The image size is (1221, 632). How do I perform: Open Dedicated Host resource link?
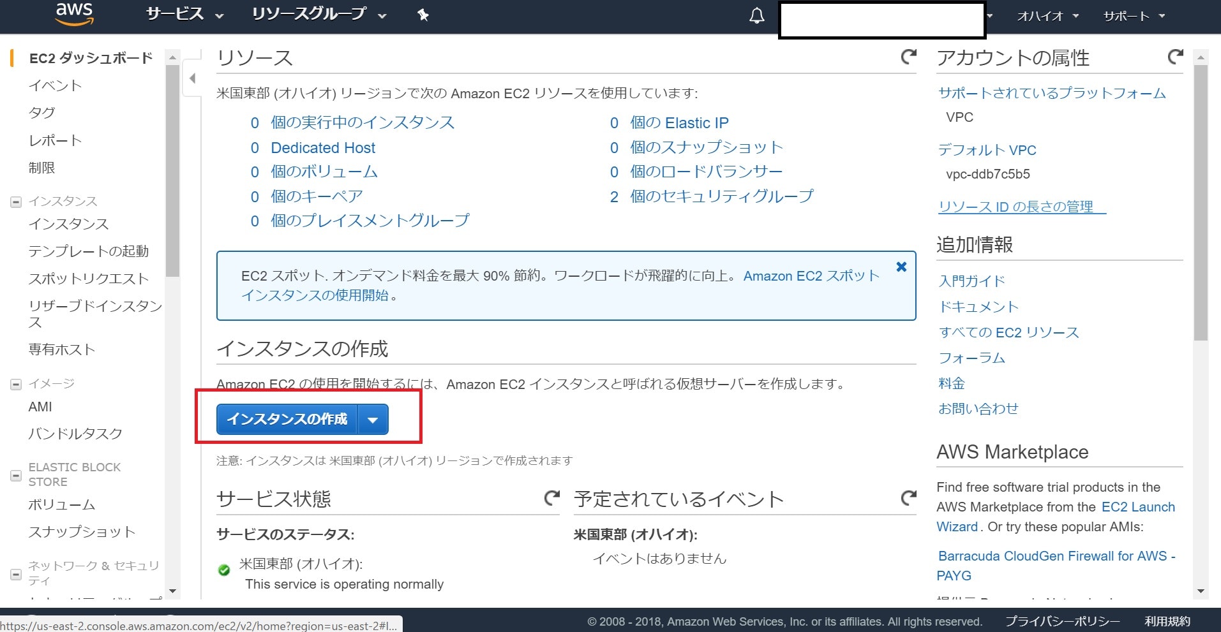pos(323,148)
